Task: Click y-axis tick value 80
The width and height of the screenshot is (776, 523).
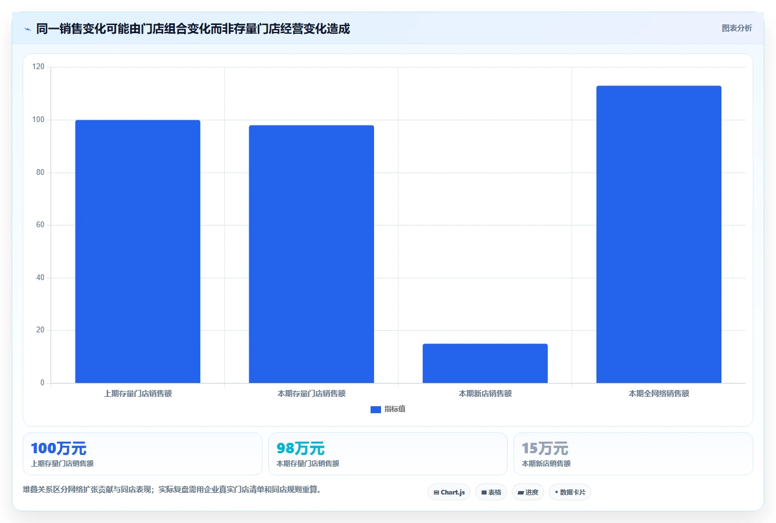Action: pos(40,173)
